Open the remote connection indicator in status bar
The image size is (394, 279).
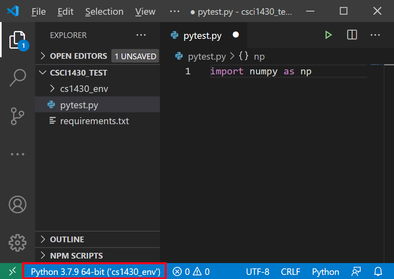click(x=12, y=271)
